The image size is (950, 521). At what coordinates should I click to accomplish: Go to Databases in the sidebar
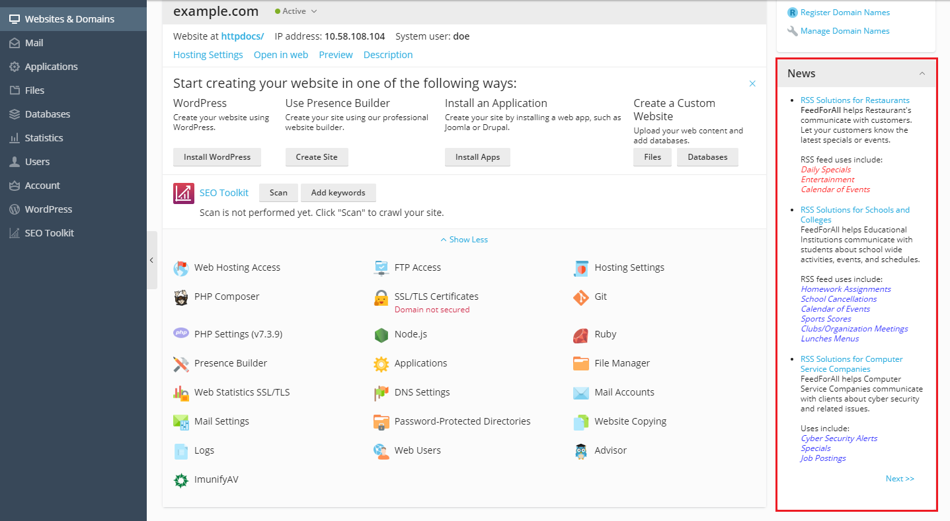(x=48, y=114)
